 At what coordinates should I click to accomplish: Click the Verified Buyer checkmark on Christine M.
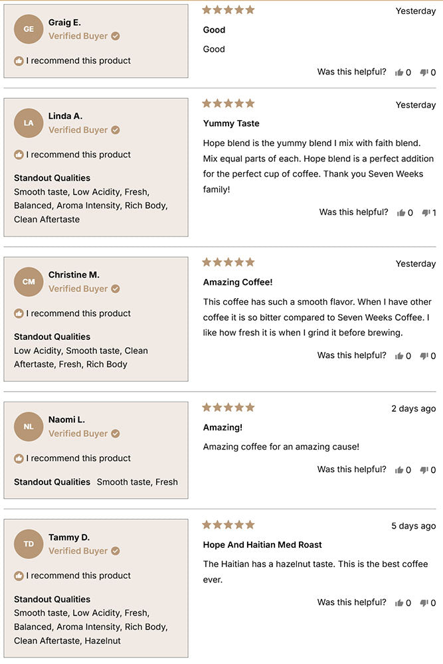point(114,288)
